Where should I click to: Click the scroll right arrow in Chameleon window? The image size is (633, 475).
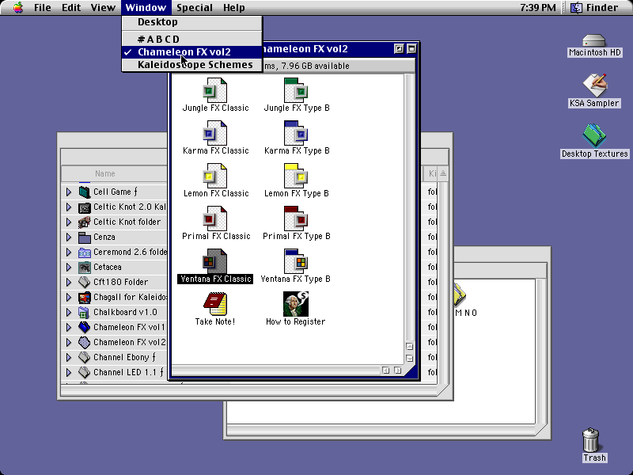[x=398, y=370]
